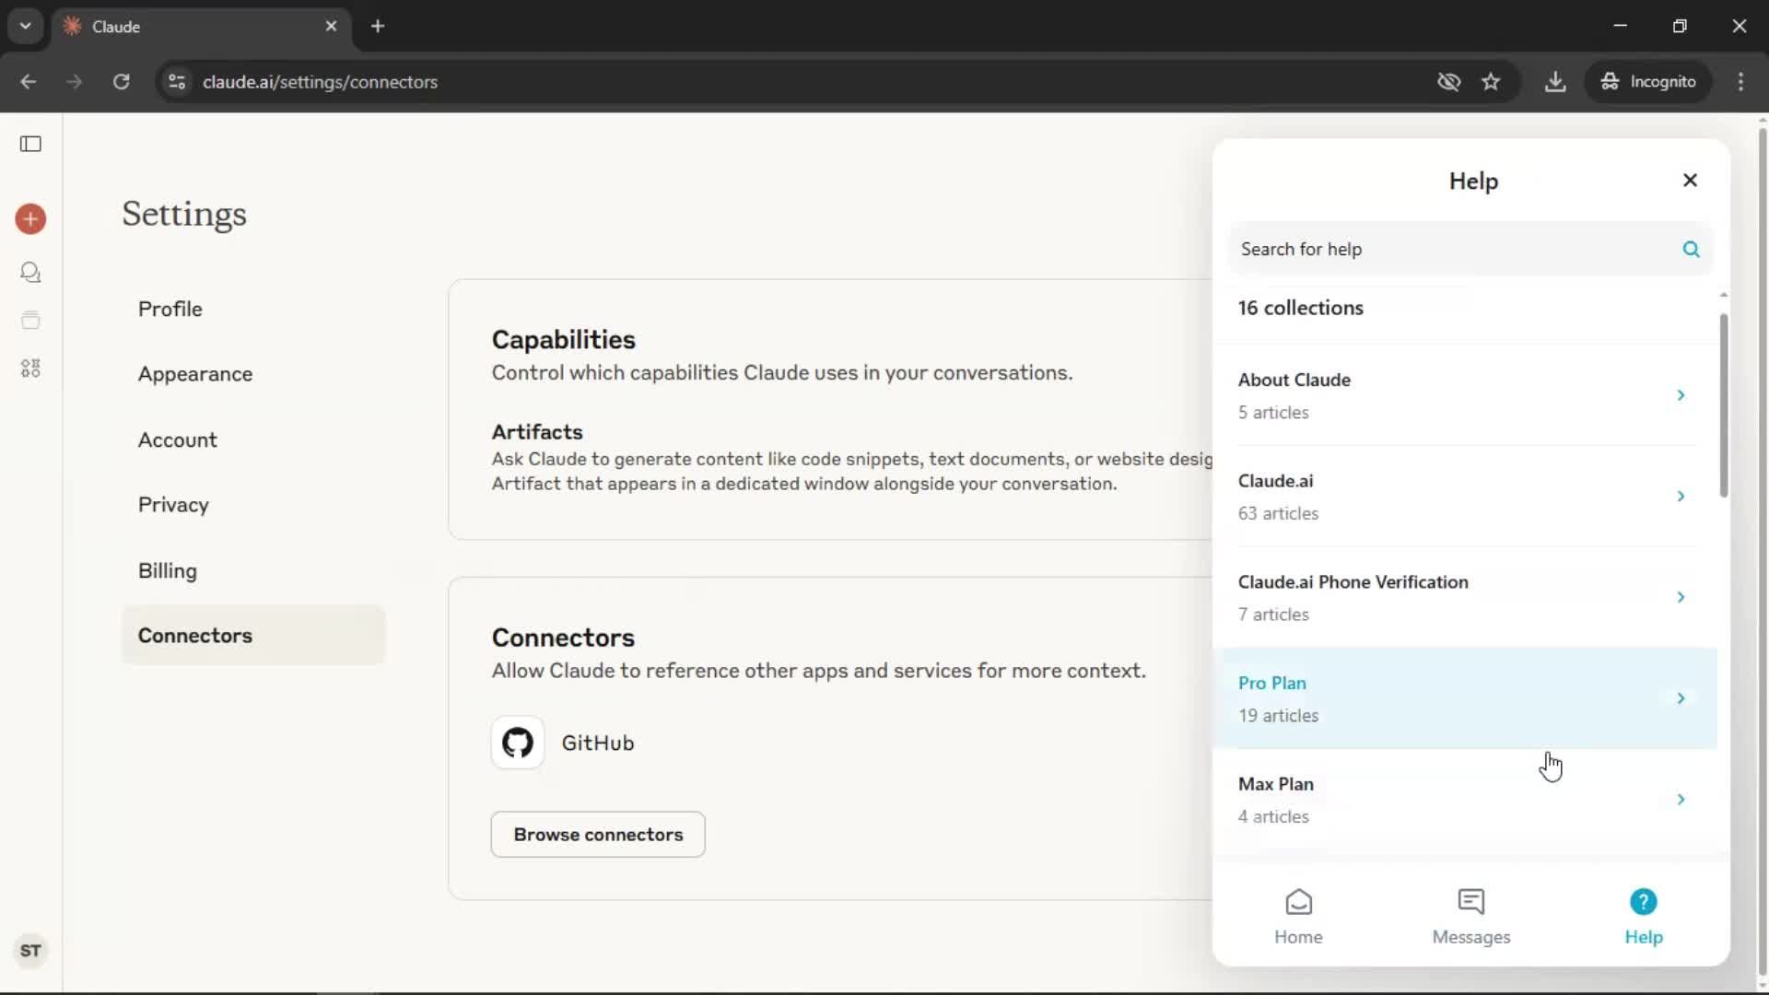Bookmark this page with the star icon
Screen dimensions: 1769x995
coord(1491,82)
